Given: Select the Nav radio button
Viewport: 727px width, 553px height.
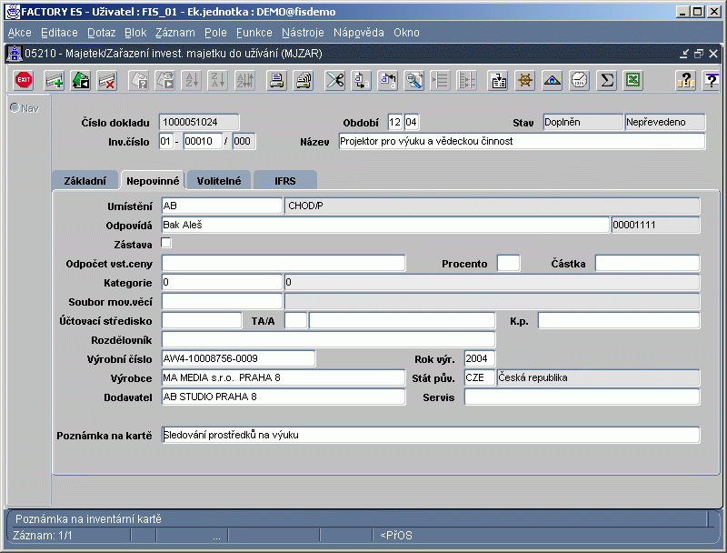Looking at the screenshot, I should click(x=15, y=108).
